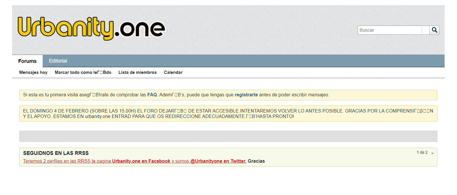Select Marcar todo como leído
Image resolution: width=457 pixels, height=195 pixels.
pos(83,72)
